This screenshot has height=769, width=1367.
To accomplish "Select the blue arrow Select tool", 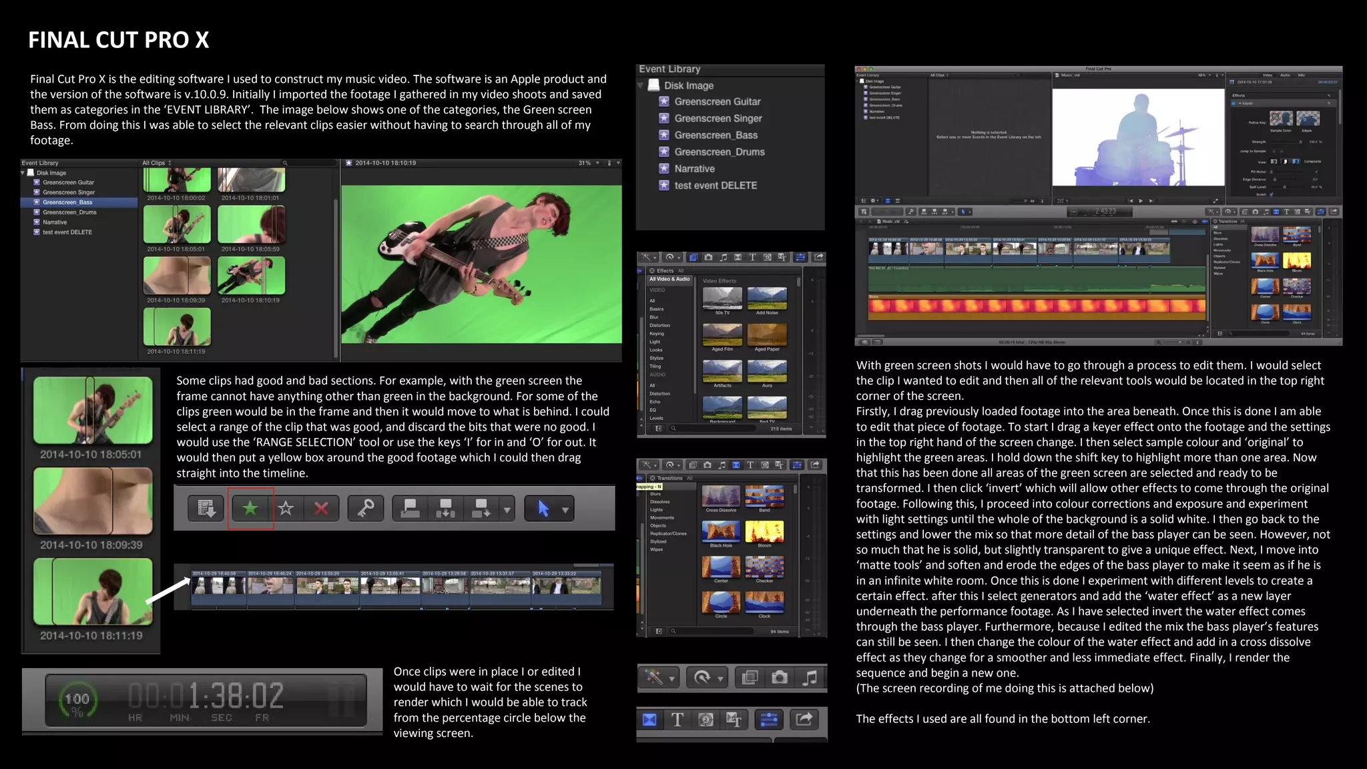I will coord(544,509).
